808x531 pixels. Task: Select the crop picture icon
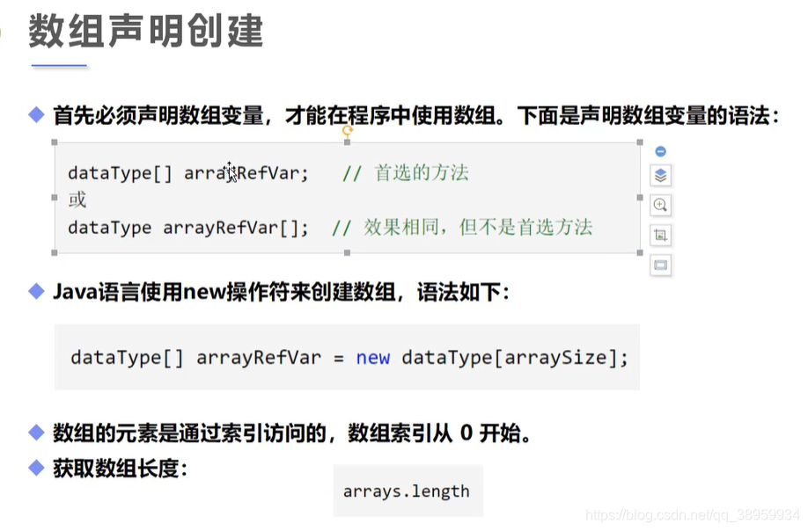660,235
